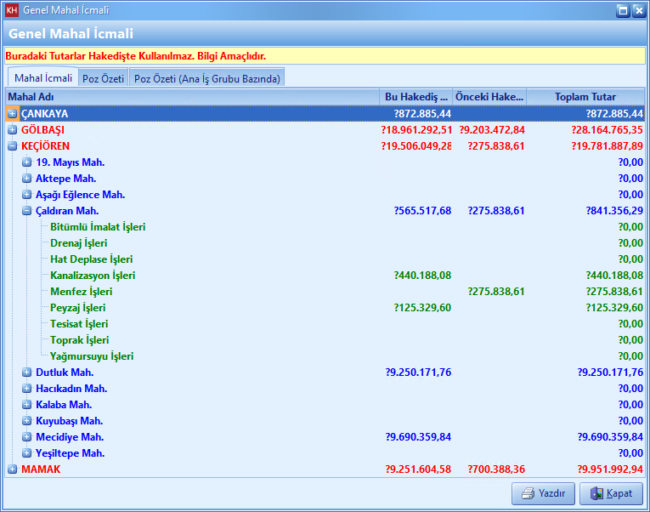The width and height of the screenshot is (650, 512).
Task: Select the Kanalizasyon İşleri row
Action: 93,276
